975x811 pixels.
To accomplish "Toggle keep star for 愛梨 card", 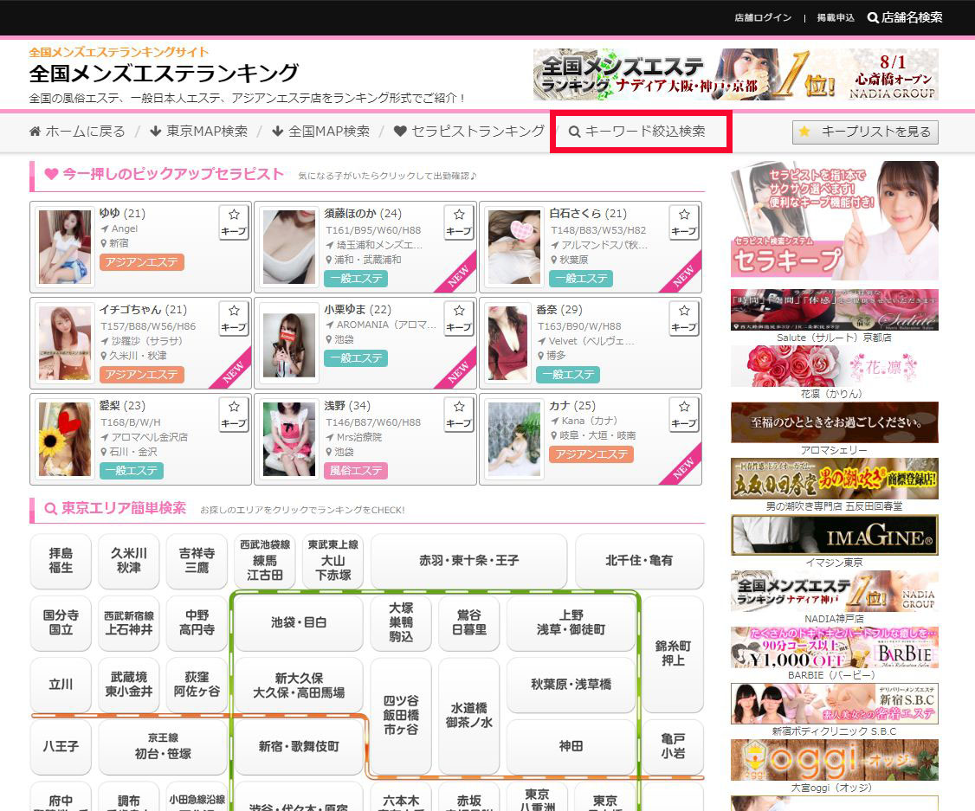I will click(x=234, y=415).
